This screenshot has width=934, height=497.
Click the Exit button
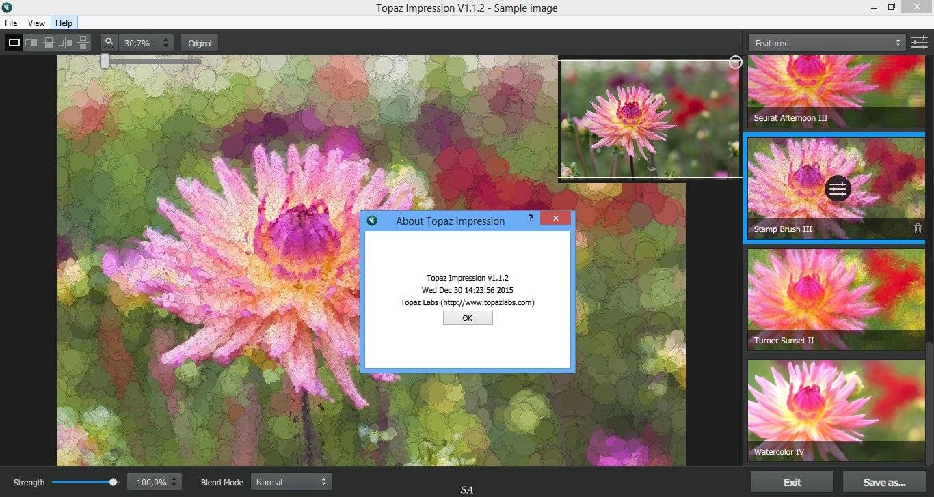(792, 482)
